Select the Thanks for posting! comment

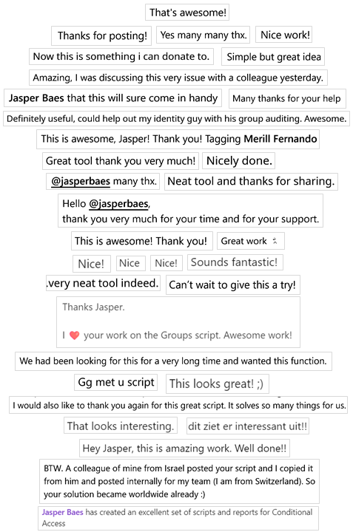[101, 35]
